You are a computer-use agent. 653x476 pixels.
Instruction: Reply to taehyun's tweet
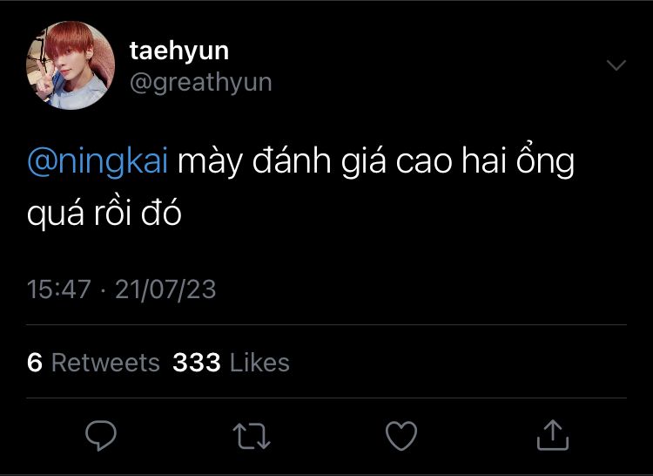(103, 434)
